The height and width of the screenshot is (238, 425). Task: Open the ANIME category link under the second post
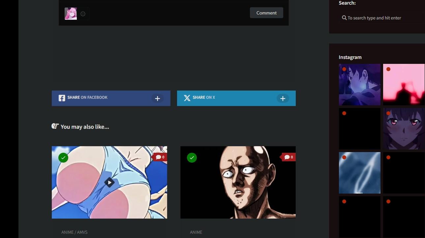click(x=196, y=232)
